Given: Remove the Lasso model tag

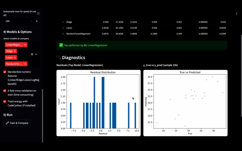Looking at the screenshot, I should [15, 58].
